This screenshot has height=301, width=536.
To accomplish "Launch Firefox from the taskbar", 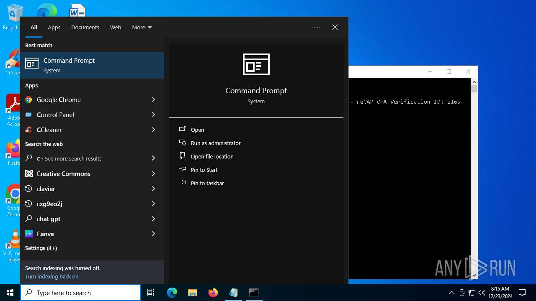I will tap(213, 293).
